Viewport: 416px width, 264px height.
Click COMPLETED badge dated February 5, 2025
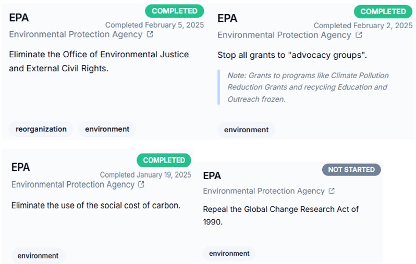(x=174, y=11)
